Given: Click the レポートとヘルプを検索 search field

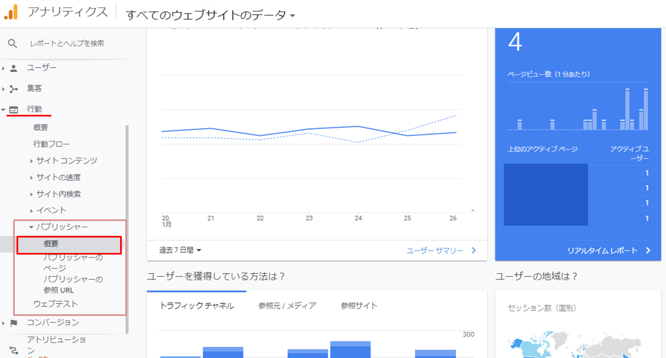Looking at the screenshot, I should point(67,43).
